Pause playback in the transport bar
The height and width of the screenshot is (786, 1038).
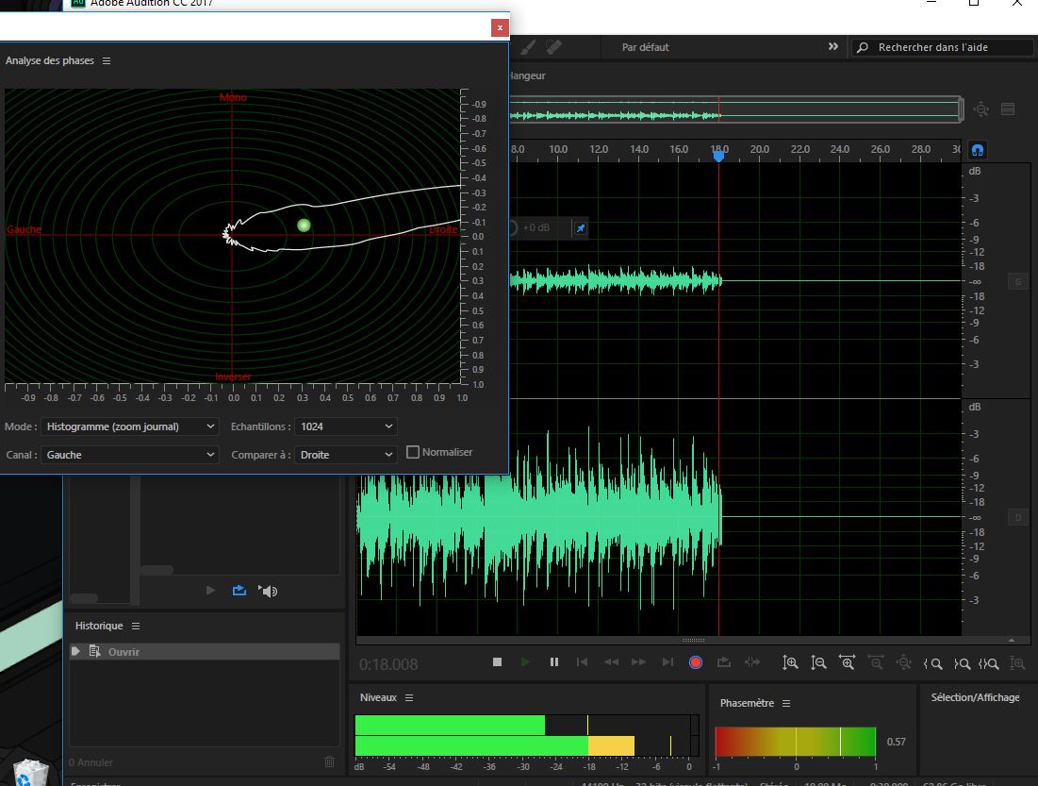tap(554, 662)
